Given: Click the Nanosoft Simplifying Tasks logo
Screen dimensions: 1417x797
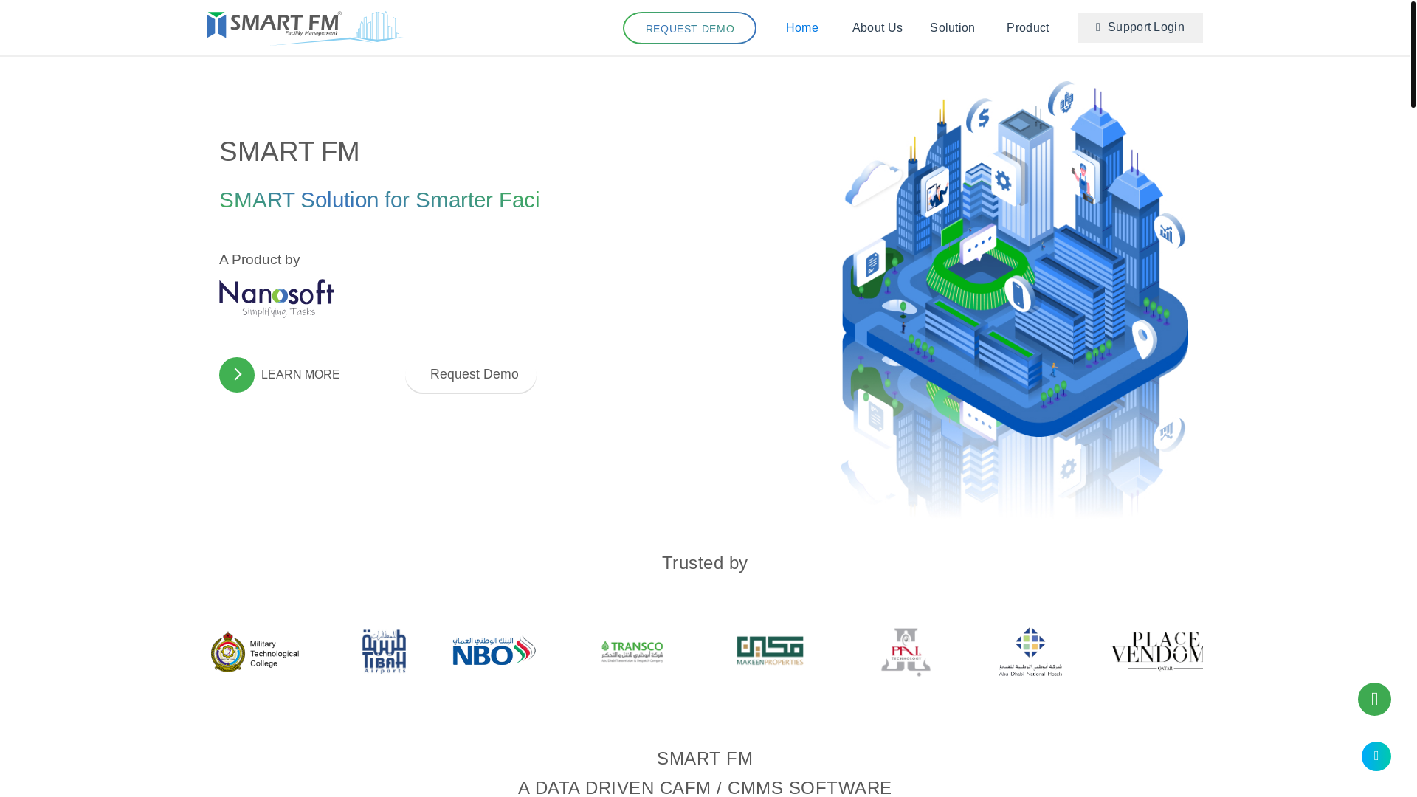Looking at the screenshot, I should tap(277, 298).
